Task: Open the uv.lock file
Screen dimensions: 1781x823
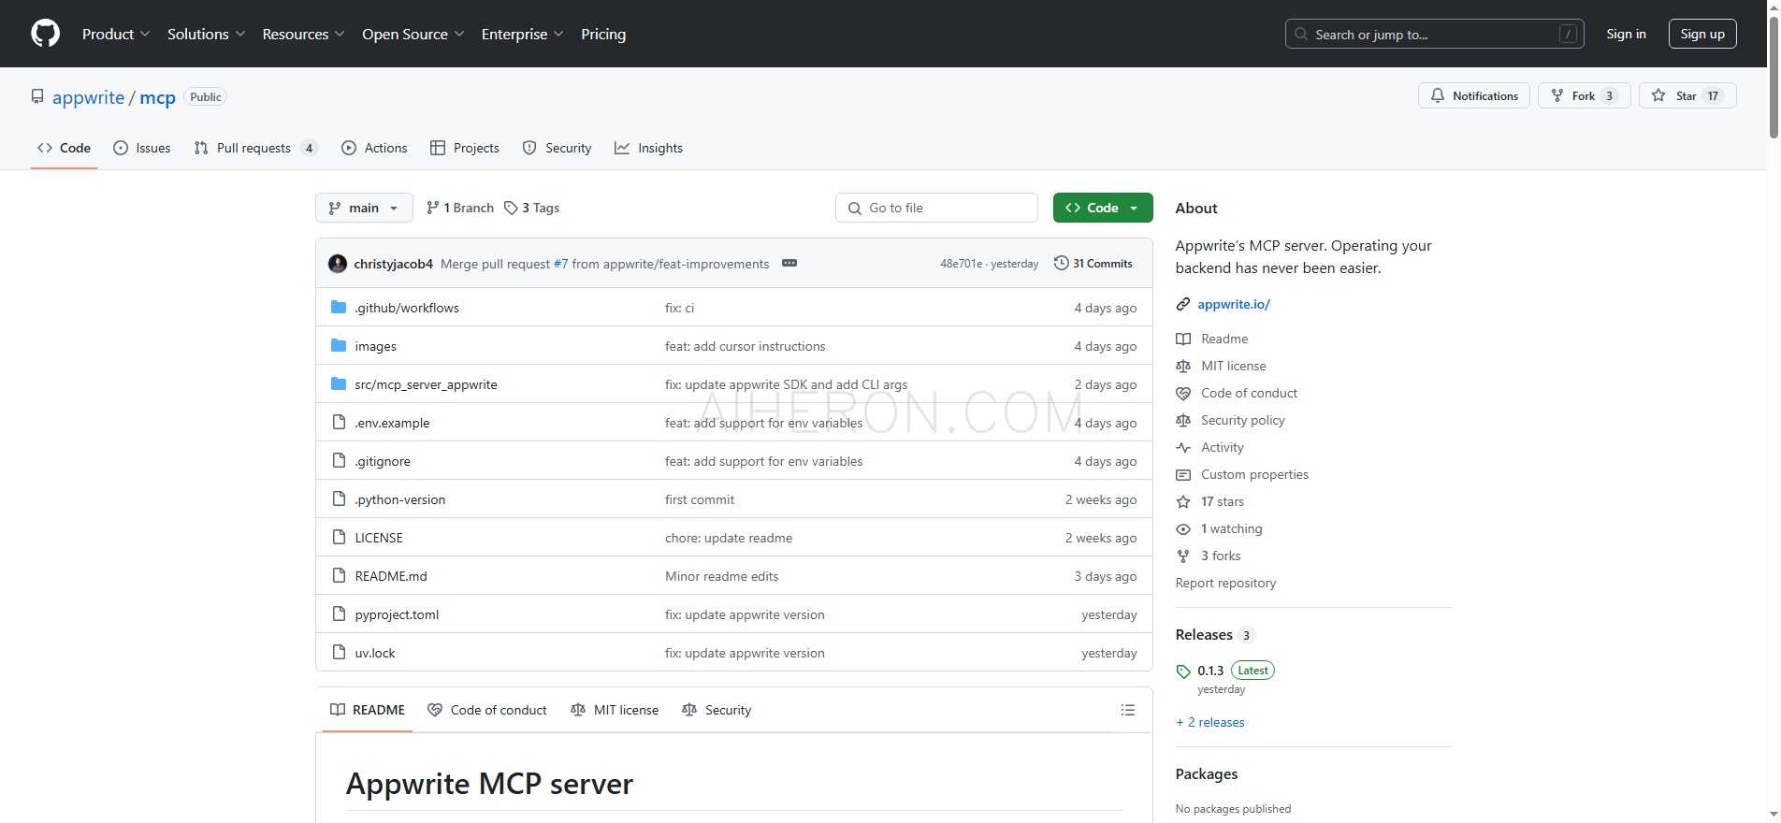Action: [375, 653]
